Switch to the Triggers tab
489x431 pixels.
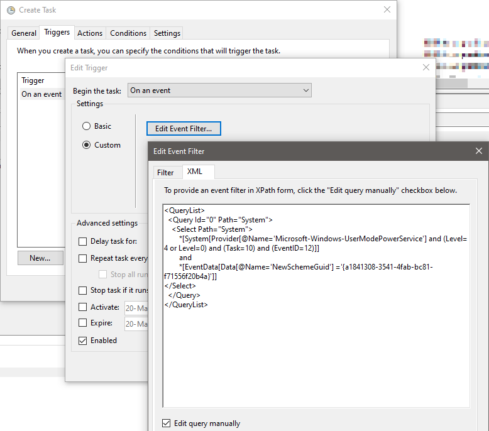click(x=57, y=32)
